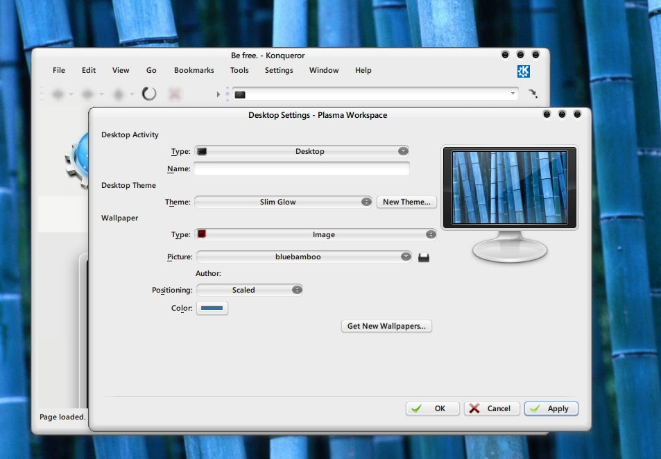Click the 'Desktop Theme' section heading
Viewport: 661px width, 459px height.
[x=128, y=185]
